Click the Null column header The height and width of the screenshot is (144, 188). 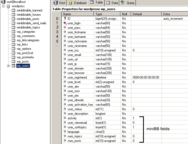126,14
